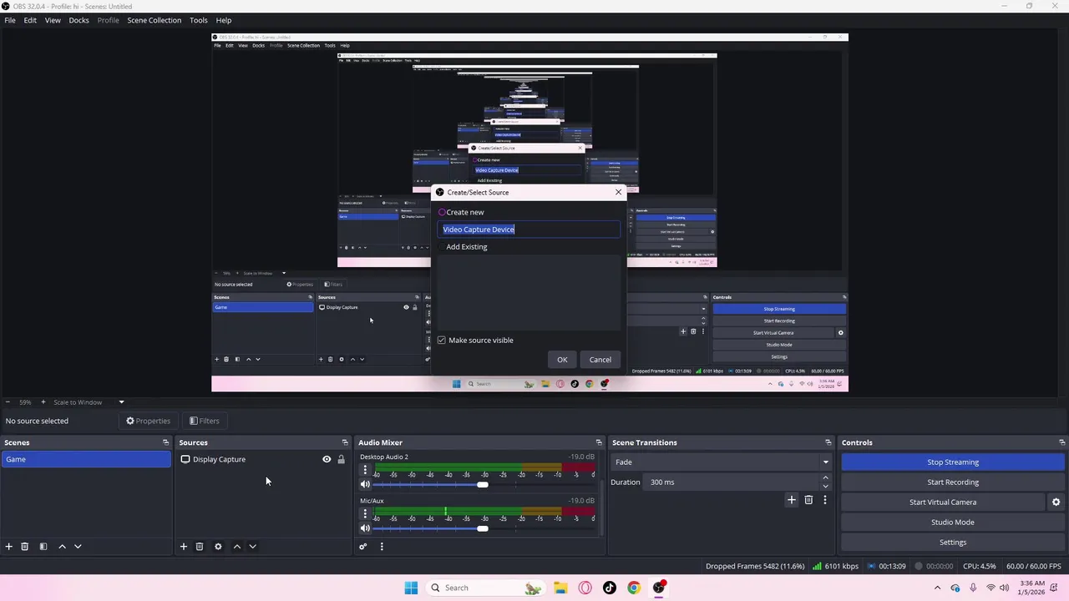This screenshot has height=601, width=1069.
Task: Add a transition with the Scene Transitions plus
Action: point(792,500)
